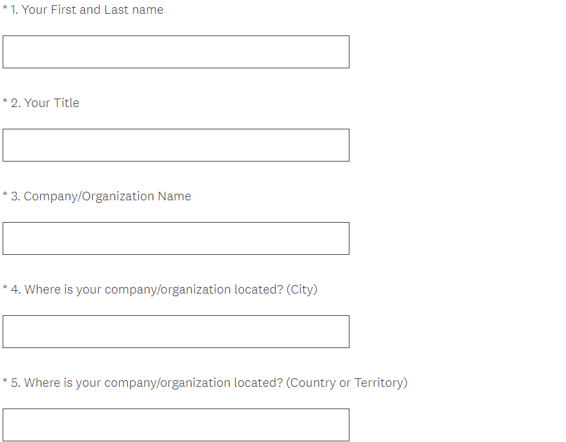Screen dimensions: 566x442
Task: Place cursor in question 2 answer box
Action: (176, 145)
